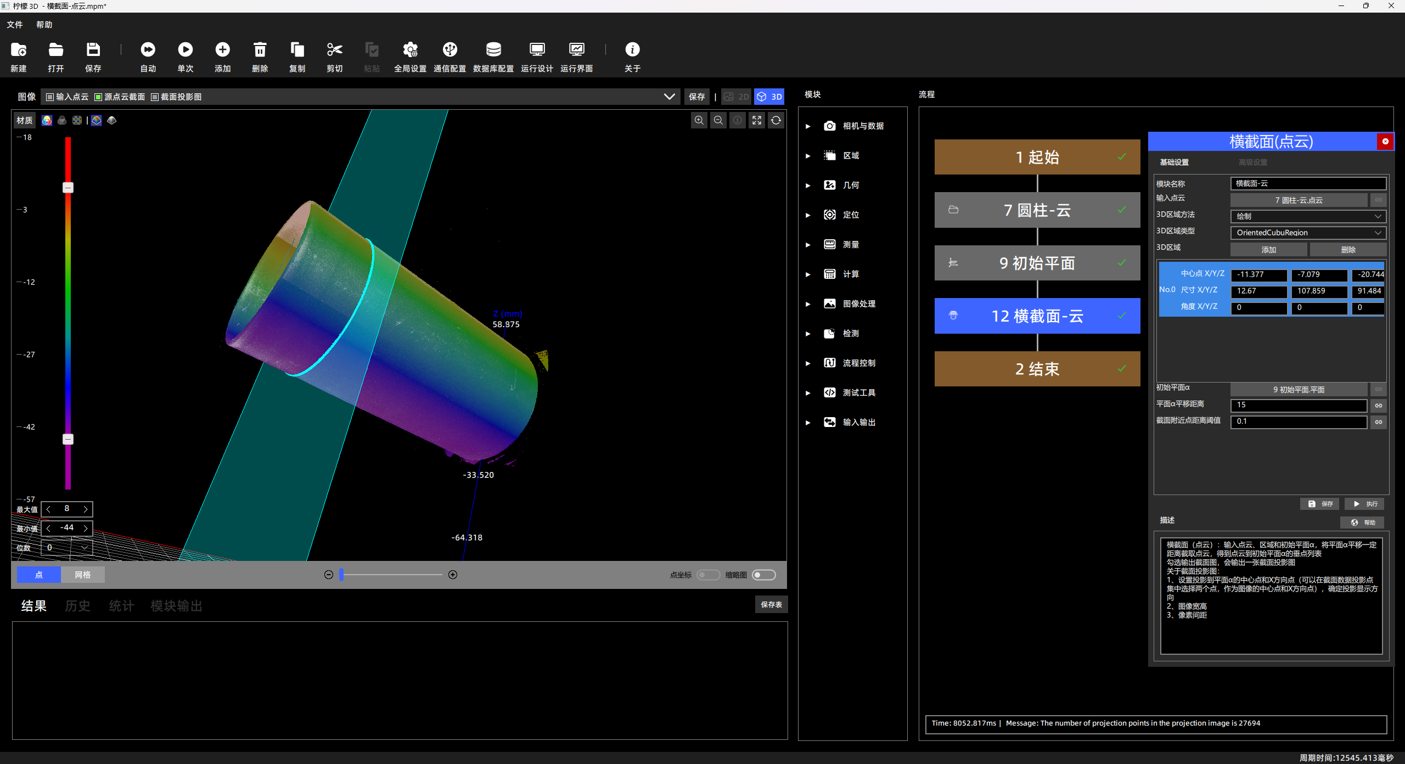Copy module with the 复制 icon
The image size is (1405, 764).
[297, 50]
